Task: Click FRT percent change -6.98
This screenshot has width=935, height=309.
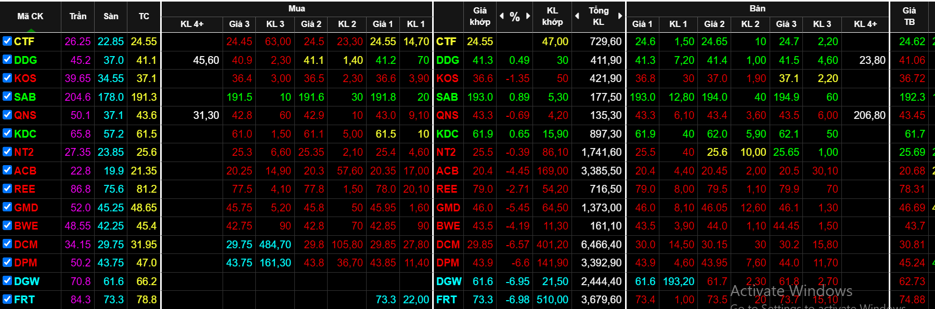Action: pos(517,300)
